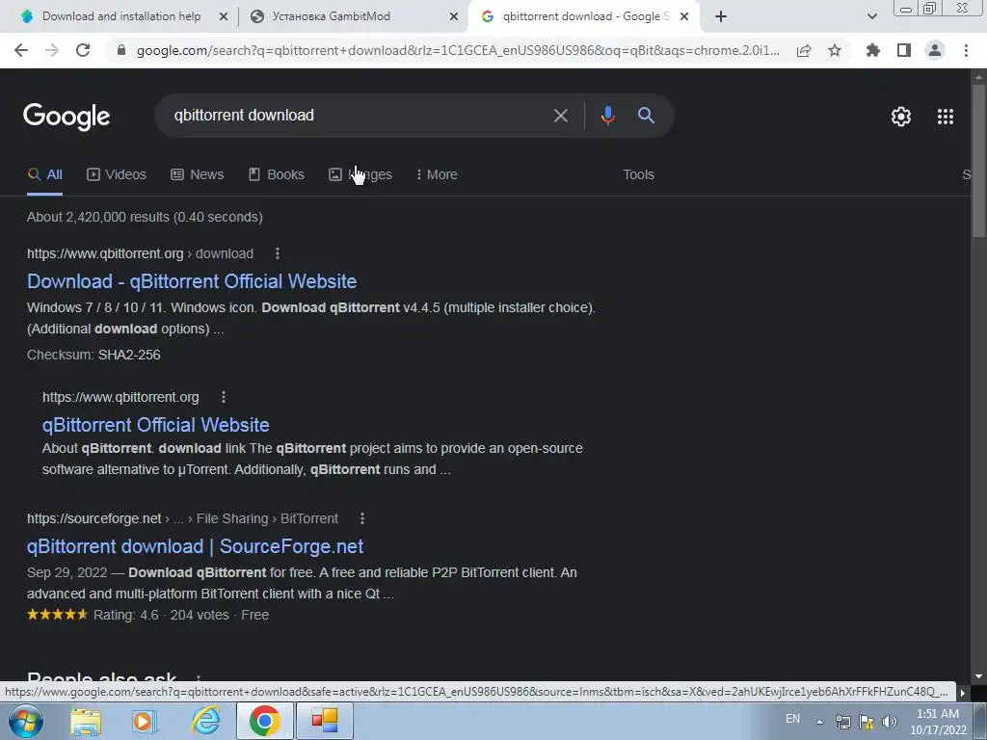The width and height of the screenshot is (987, 740).
Task: Open Download - qBittorrent Official Website link
Action: [x=192, y=281]
